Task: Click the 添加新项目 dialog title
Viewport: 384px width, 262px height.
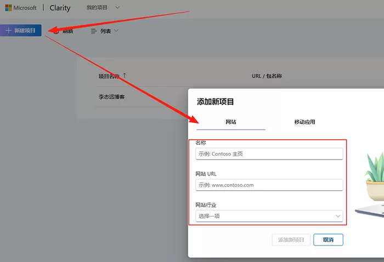Action: (x=215, y=101)
